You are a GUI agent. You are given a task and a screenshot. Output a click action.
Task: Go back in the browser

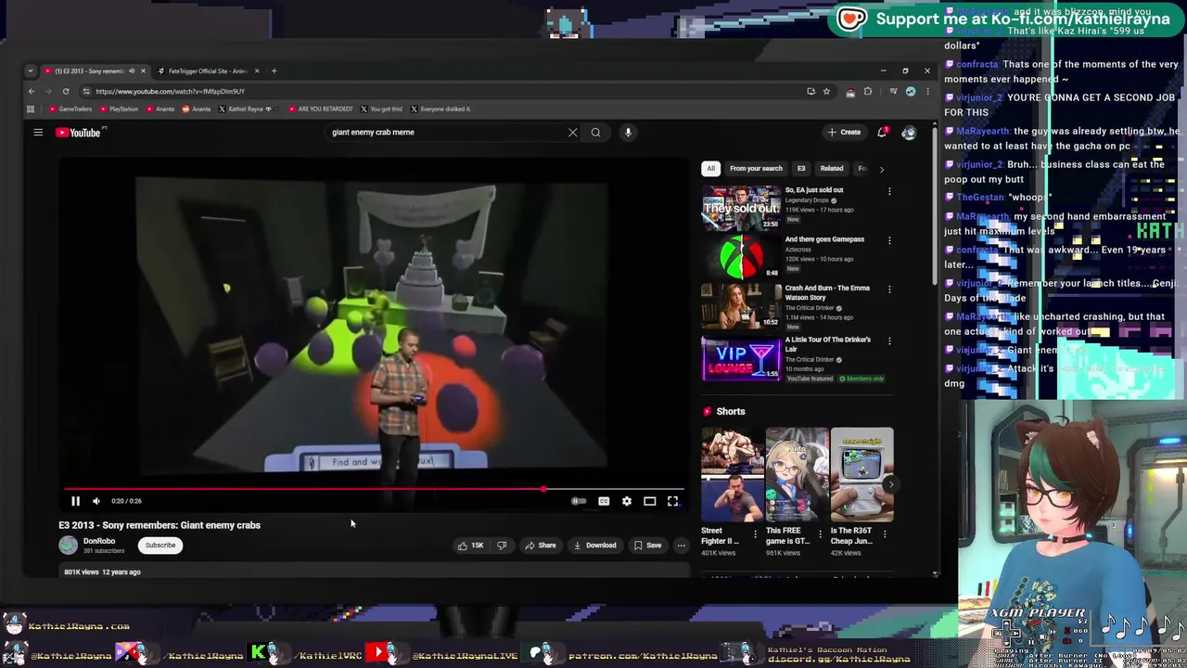(31, 92)
